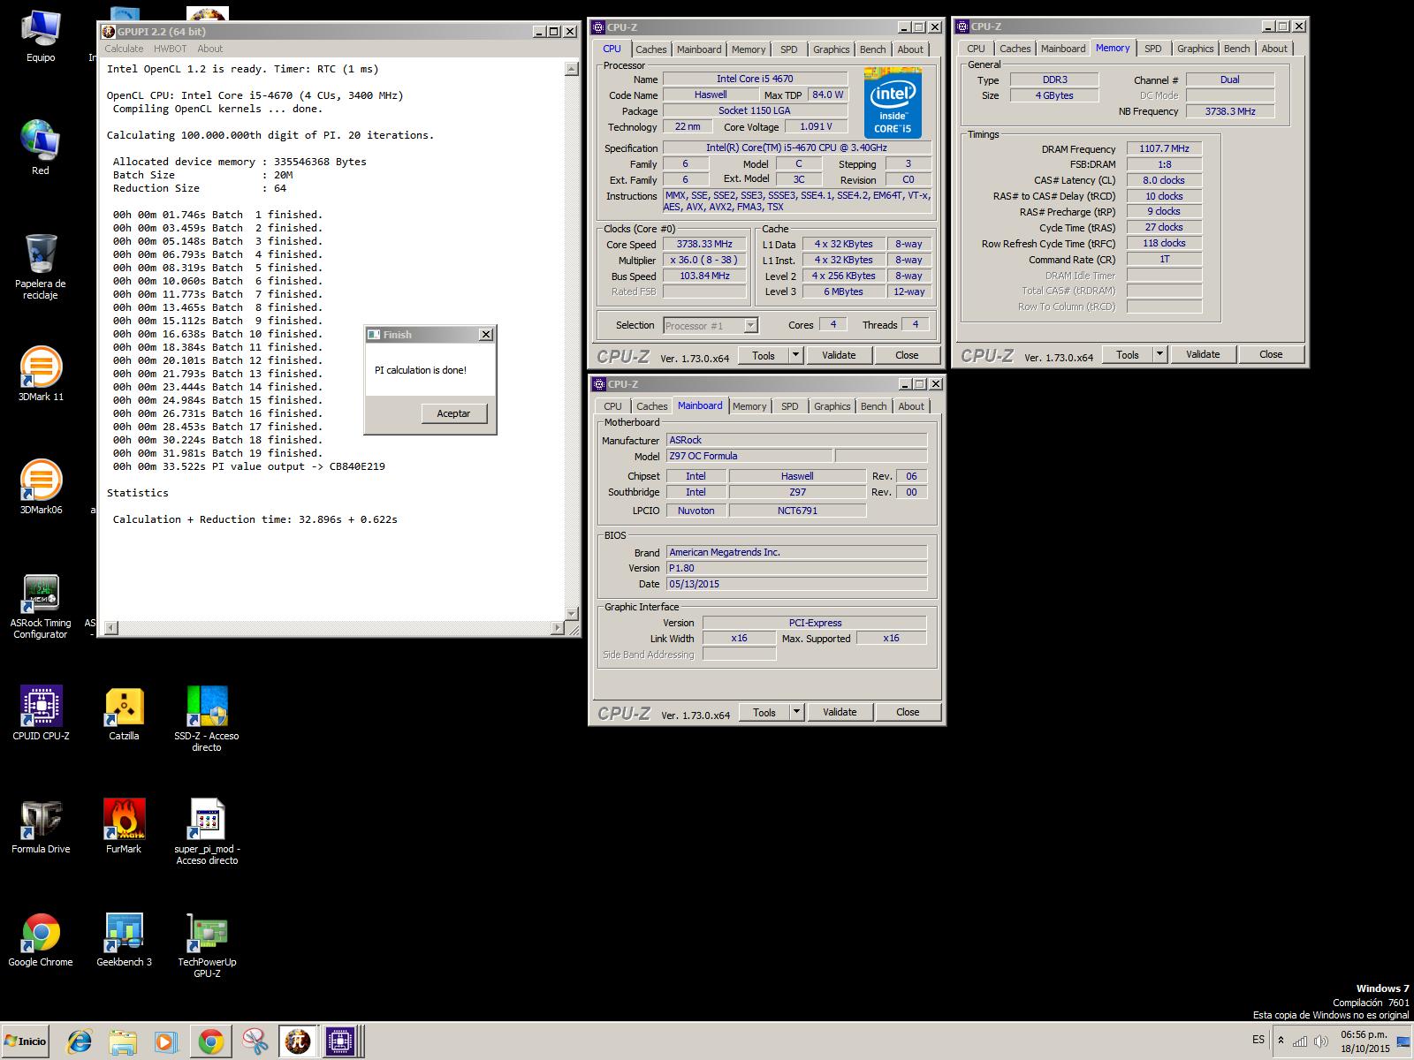Click Close button in CPU-Z Memory window
Viewport: 1414px width, 1060px height.
click(x=1271, y=354)
